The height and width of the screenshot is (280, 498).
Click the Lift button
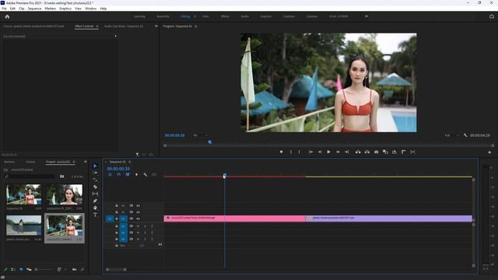point(358,152)
